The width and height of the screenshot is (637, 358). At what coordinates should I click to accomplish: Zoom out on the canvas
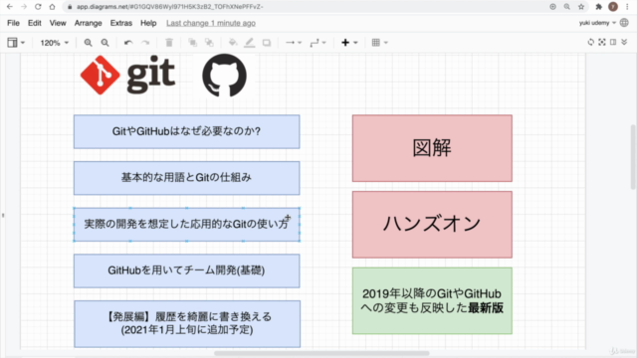105,43
